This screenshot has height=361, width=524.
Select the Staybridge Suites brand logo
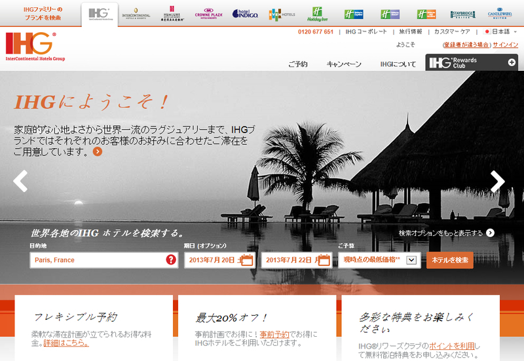point(463,14)
